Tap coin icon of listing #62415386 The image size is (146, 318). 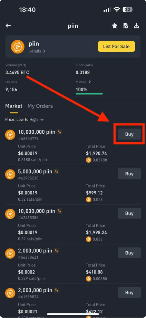10,214
